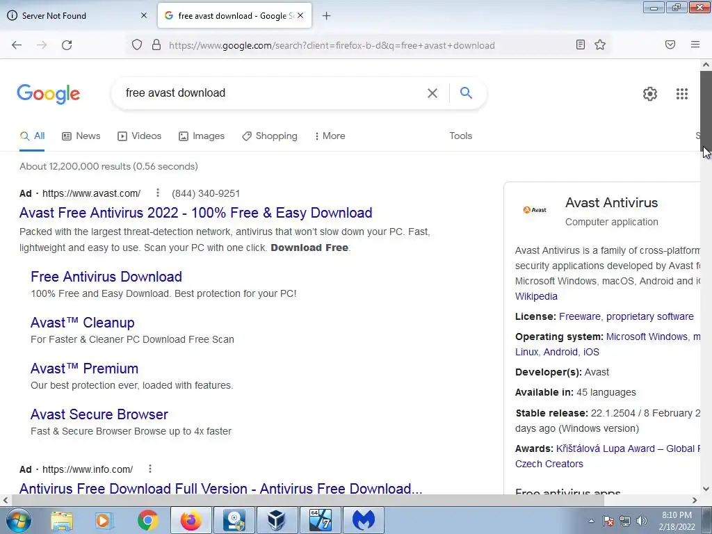712x534 pixels.
Task: Click the Google logo
Action: click(49, 94)
